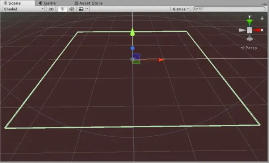Toggle 2D view mode
The height and width of the screenshot is (163, 269).
click(x=51, y=9)
